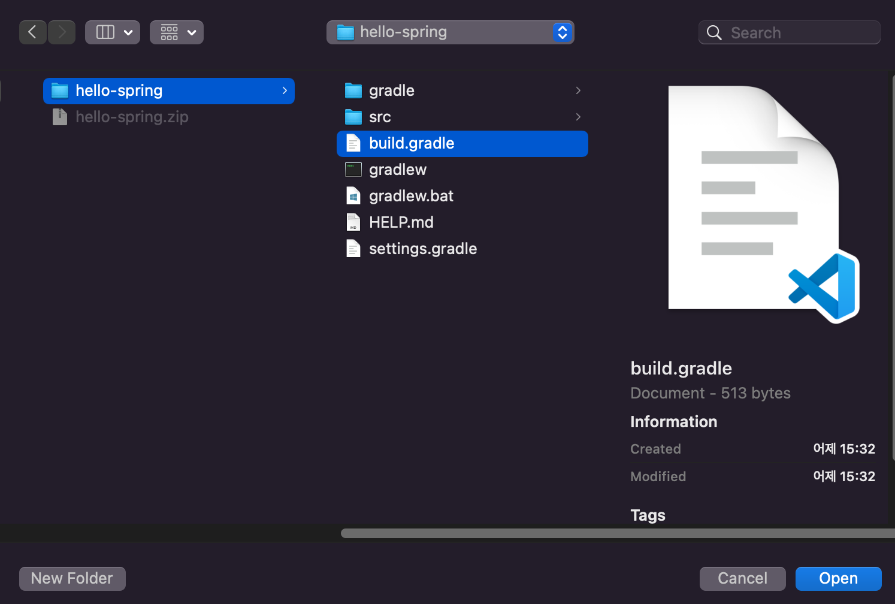This screenshot has height=604, width=895.
Task: Open the column view options chevron
Action: click(128, 32)
